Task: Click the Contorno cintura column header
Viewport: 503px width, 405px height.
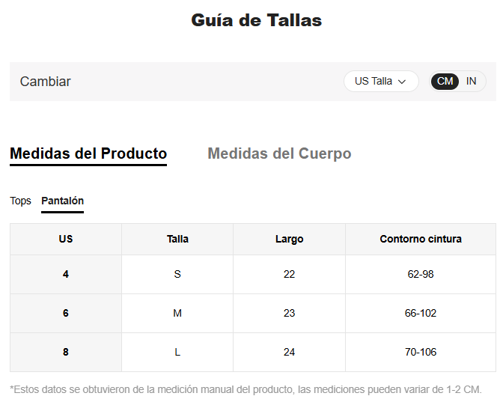Action: pyautogui.click(x=421, y=240)
